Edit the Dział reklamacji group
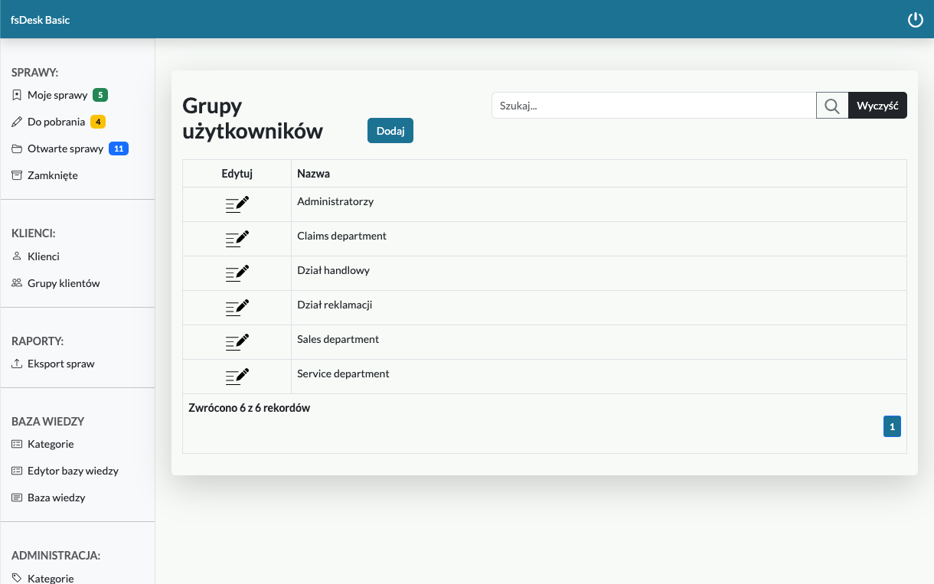This screenshot has width=934, height=584. (237, 307)
